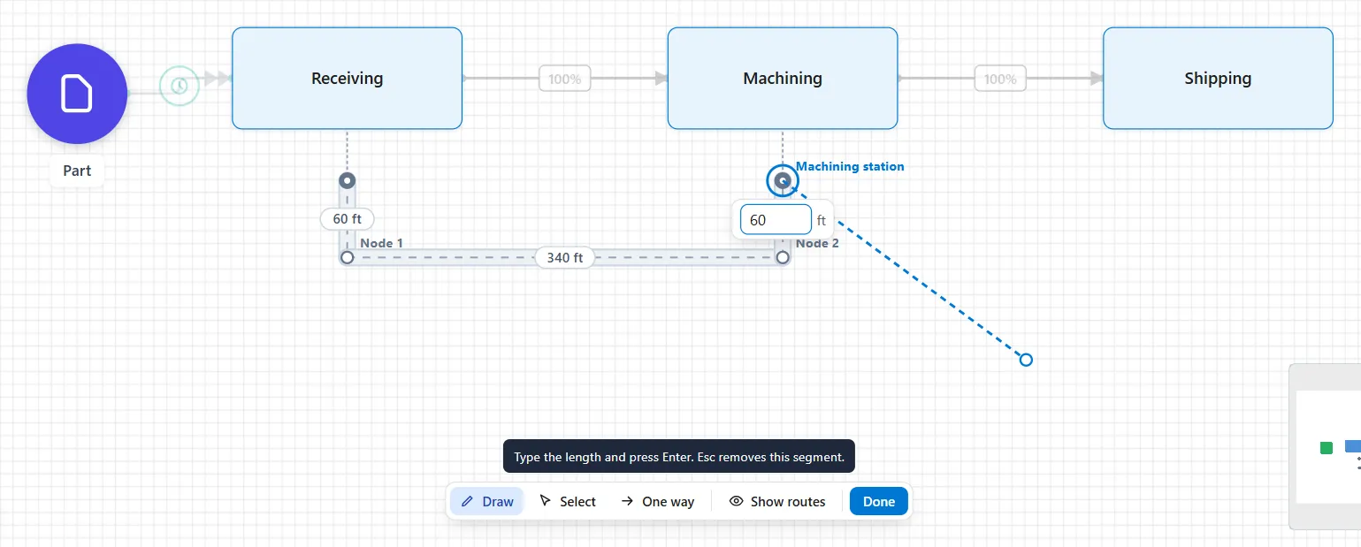Select the Machining process block
Viewport: 1361px width, 547px height.
click(783, 79)
